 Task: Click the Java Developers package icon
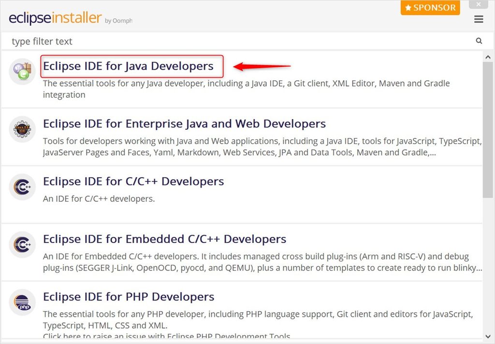[22, 72]
